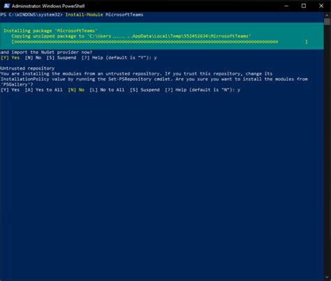Click the '[A] Yes to All' option text

(x=44, y=90)
